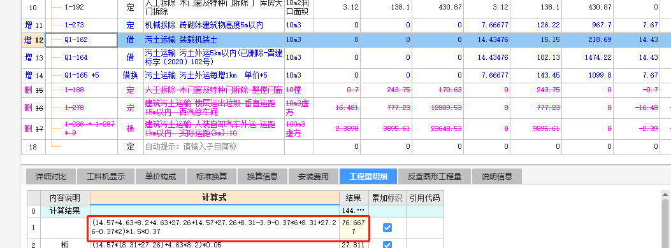Viewport: 671px width, 248px height.
Task: Switch to the 说明信息 tab
Action: point(497,176)
